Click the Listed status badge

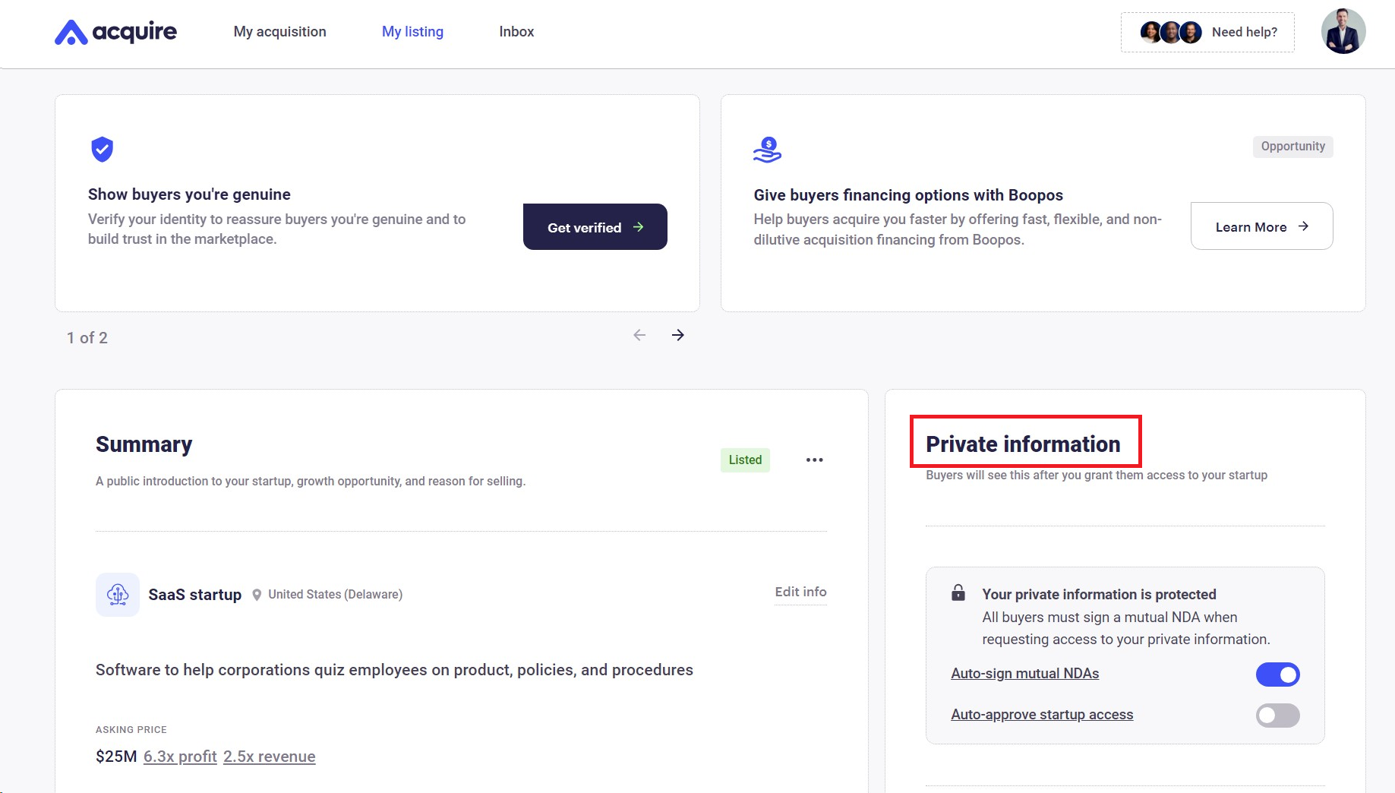[x=745, y=460]
